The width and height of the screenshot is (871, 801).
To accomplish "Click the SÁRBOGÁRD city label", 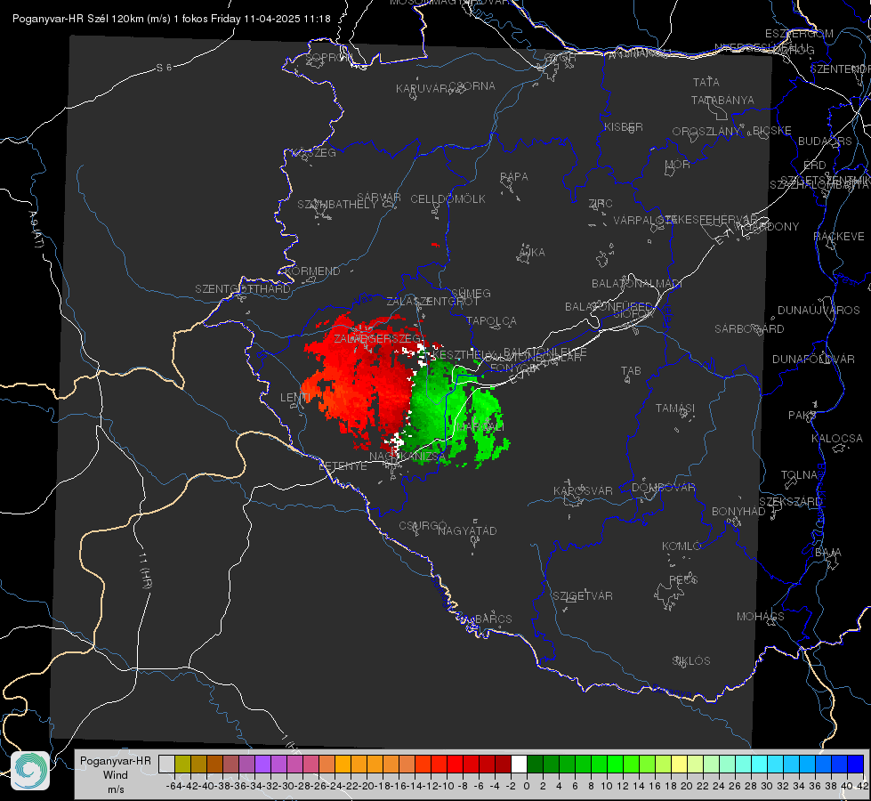I will tap(749, 329).
